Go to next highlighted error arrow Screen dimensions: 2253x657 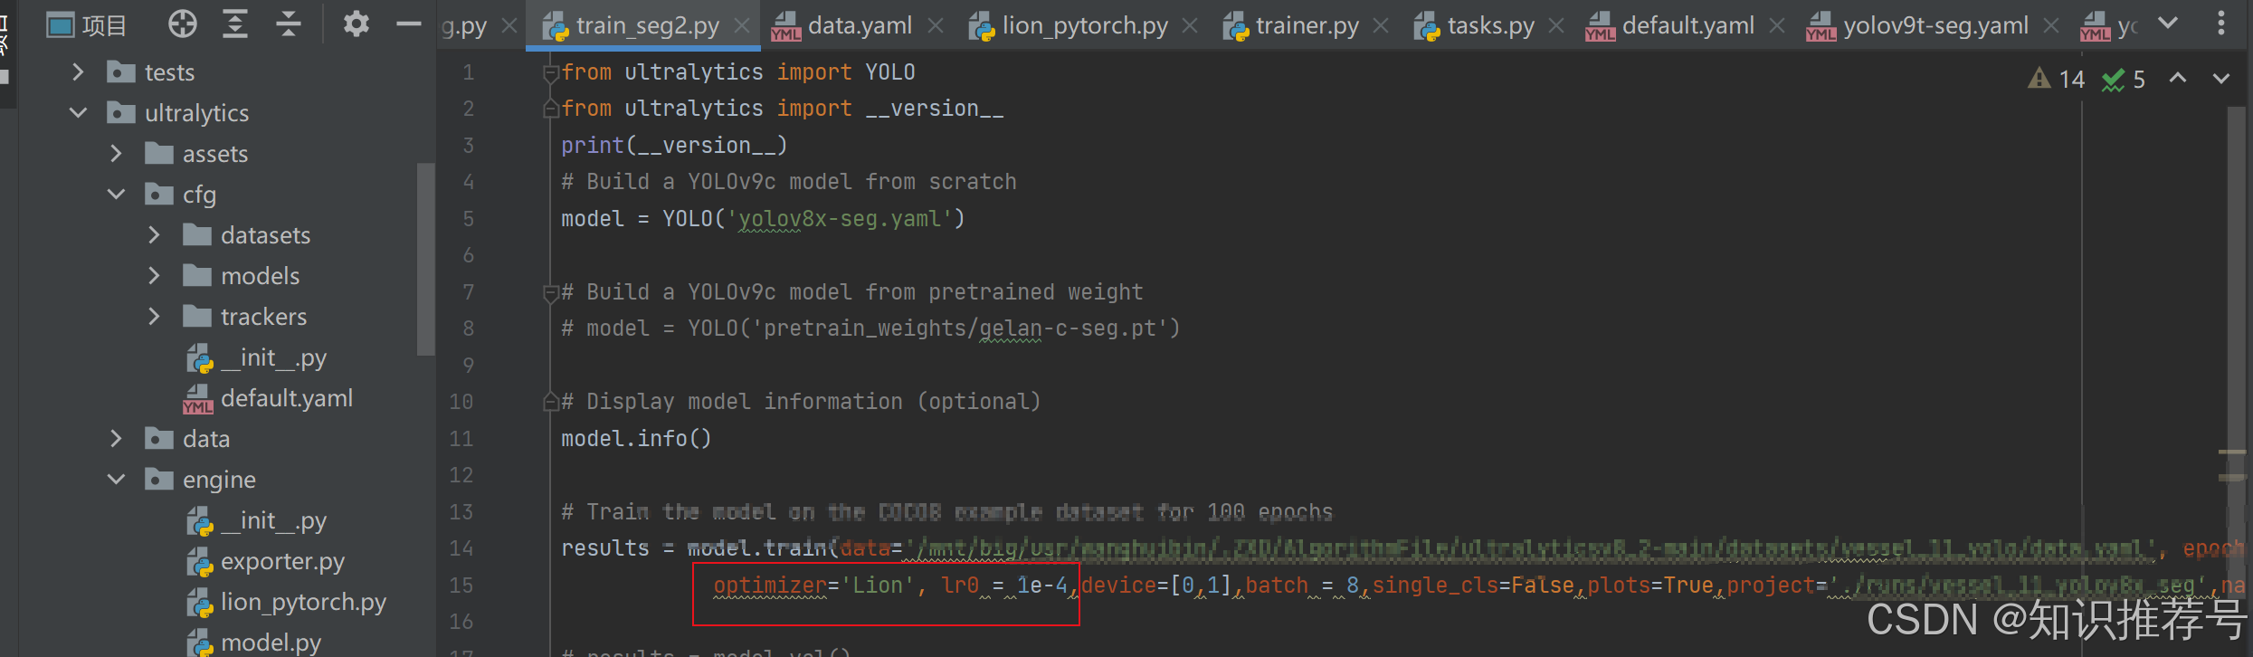click(2221, 79)
